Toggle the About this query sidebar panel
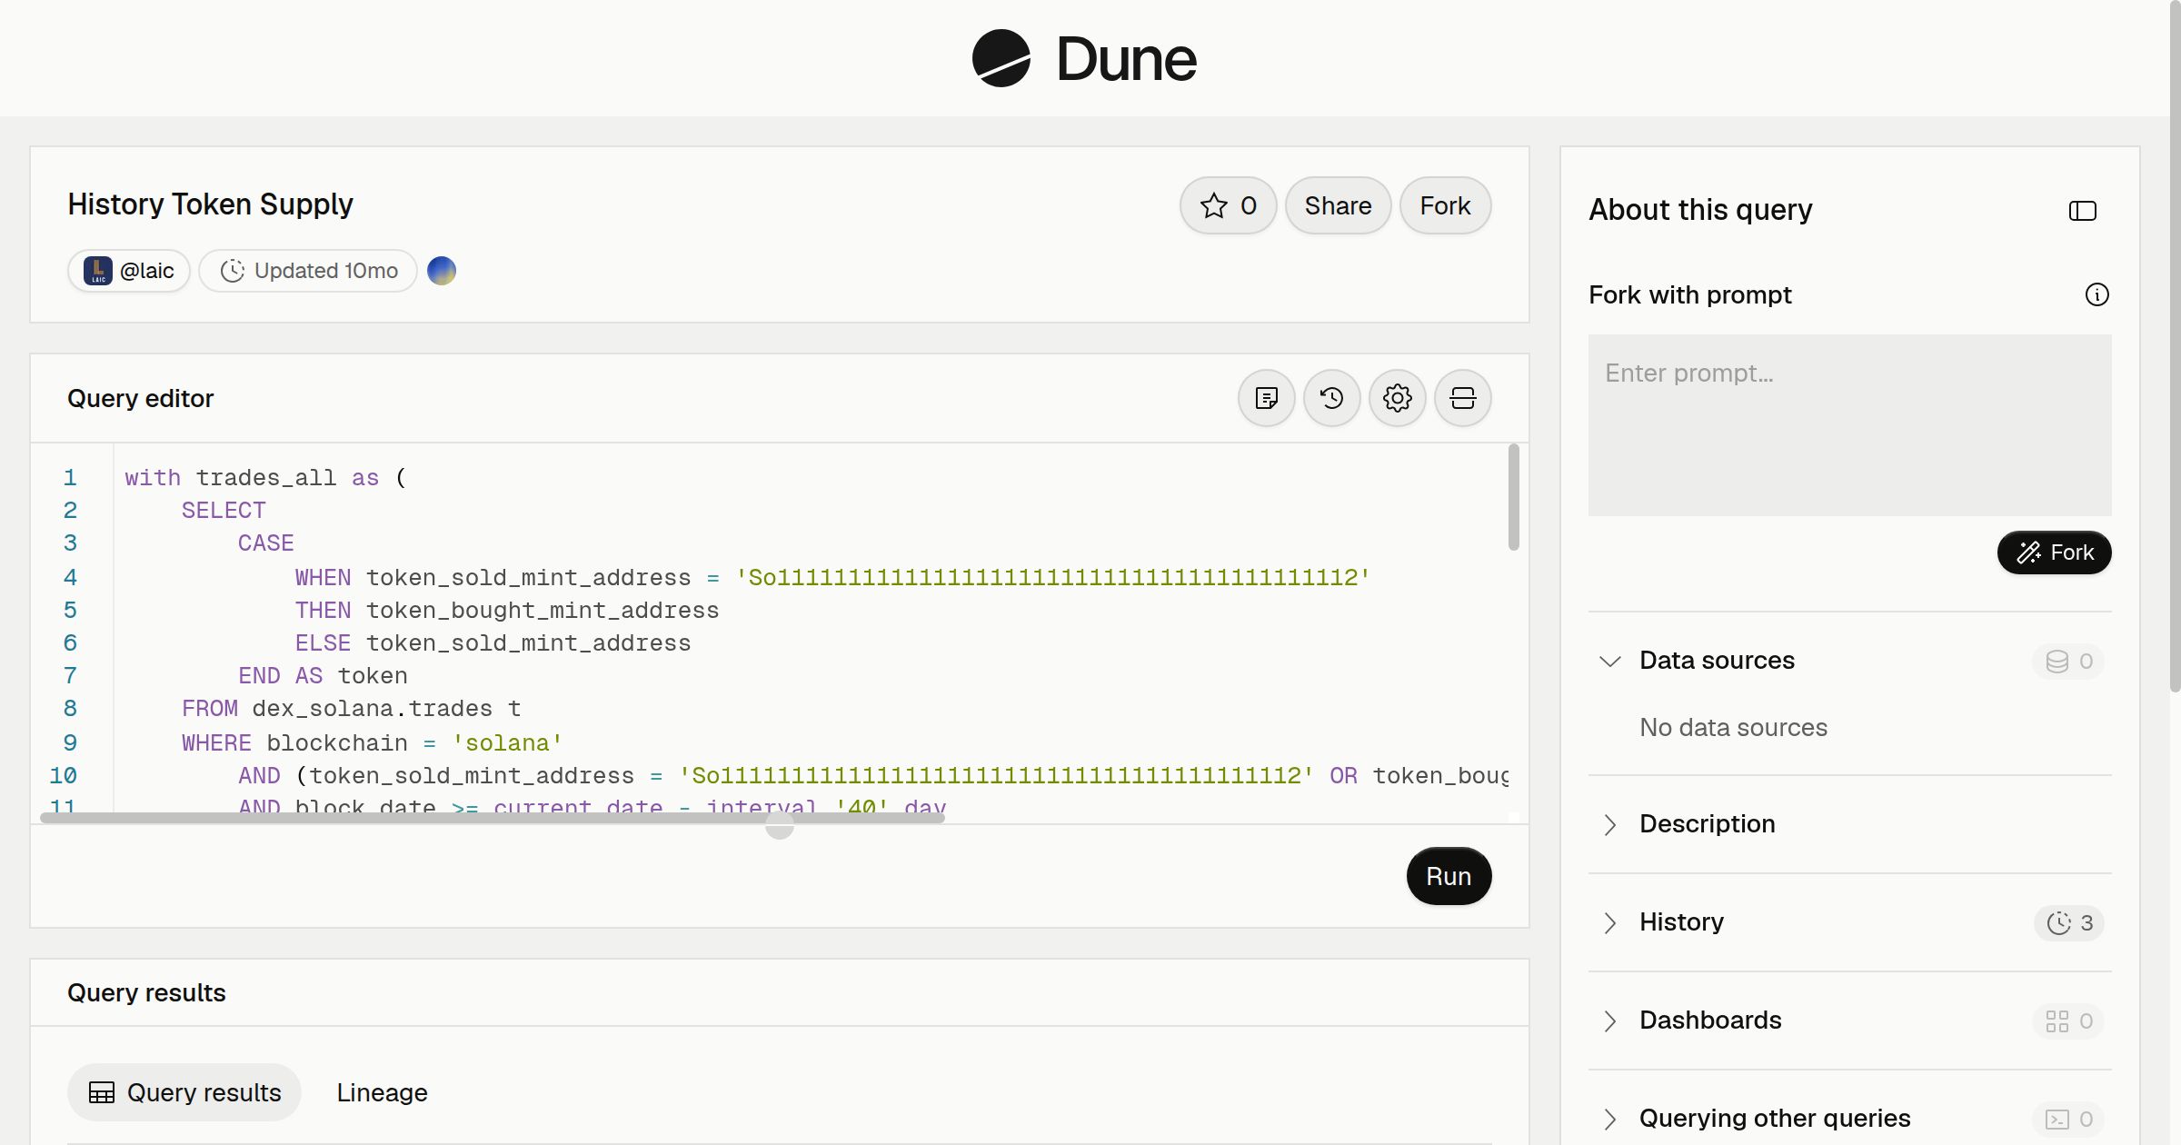This screenshot has width=2181, height=1145. tap(2083, 211)
